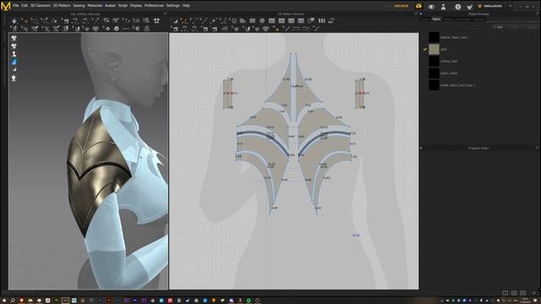The width and height of the screenshot is (541, 304).
Task: Open the Settings menu
Action: pyautogui.click(x=172, y=6)
